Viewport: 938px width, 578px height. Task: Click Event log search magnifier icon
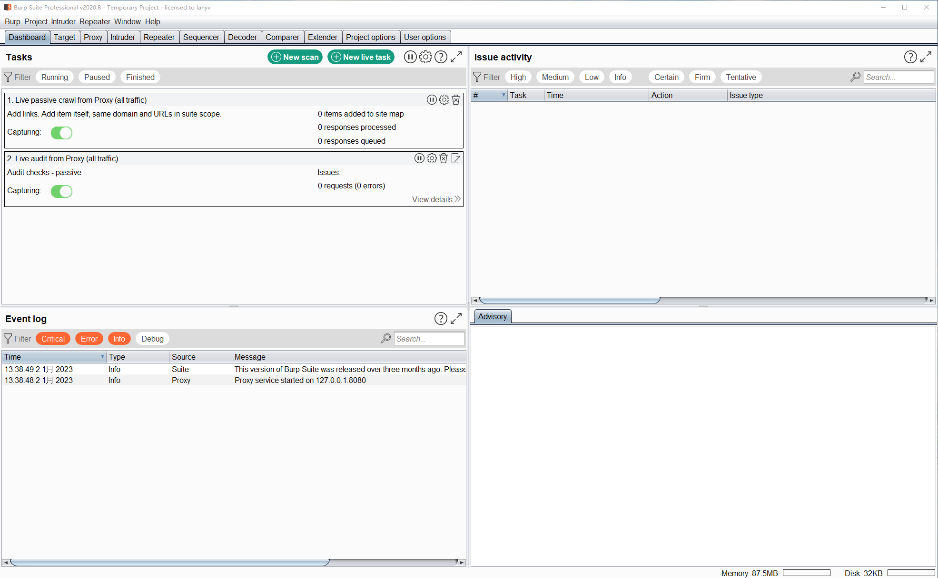[x=386, y=339]
